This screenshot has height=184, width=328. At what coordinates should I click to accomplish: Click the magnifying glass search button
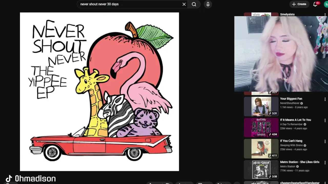click(194, 4)
